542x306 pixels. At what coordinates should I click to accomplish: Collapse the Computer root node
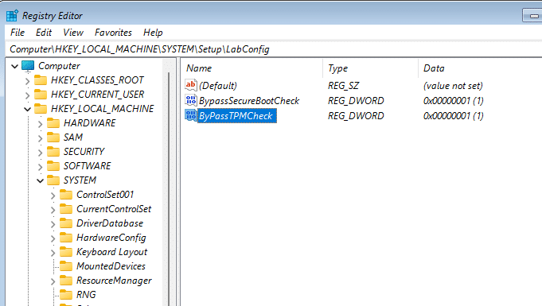14,66
